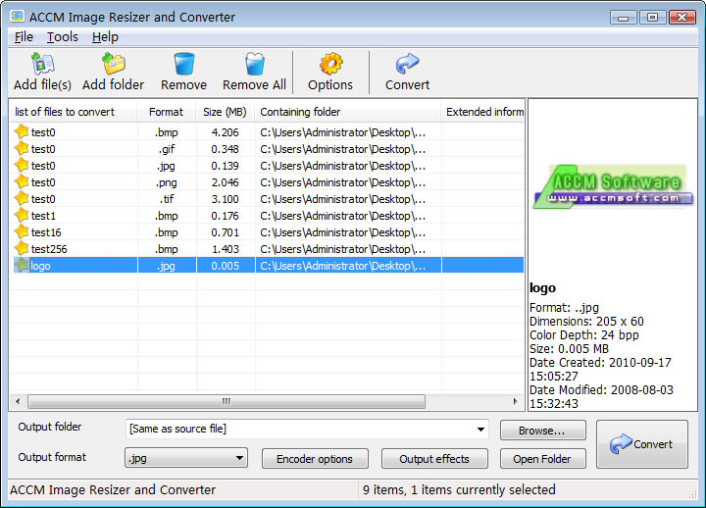The height and width of the screenshot is (508, 706).
Task: Click the app icon in the title bar
Action: (17, 17)
